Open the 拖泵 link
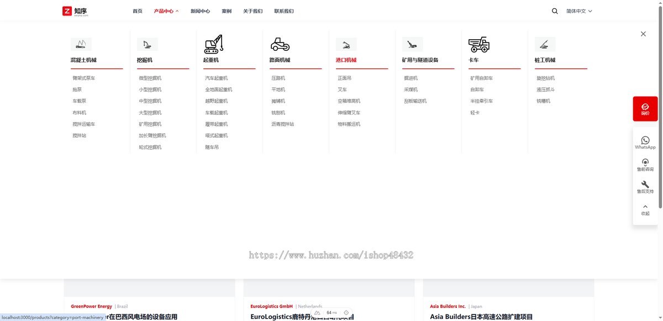Image resolution: width=663 pixels, height=321 pixels. click(77, 90)
